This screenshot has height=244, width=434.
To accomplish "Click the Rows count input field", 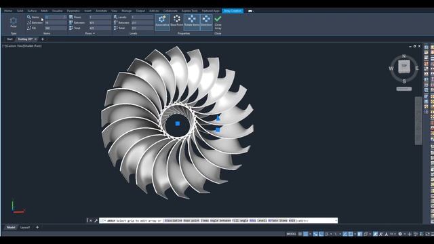I will click(100, 17).
